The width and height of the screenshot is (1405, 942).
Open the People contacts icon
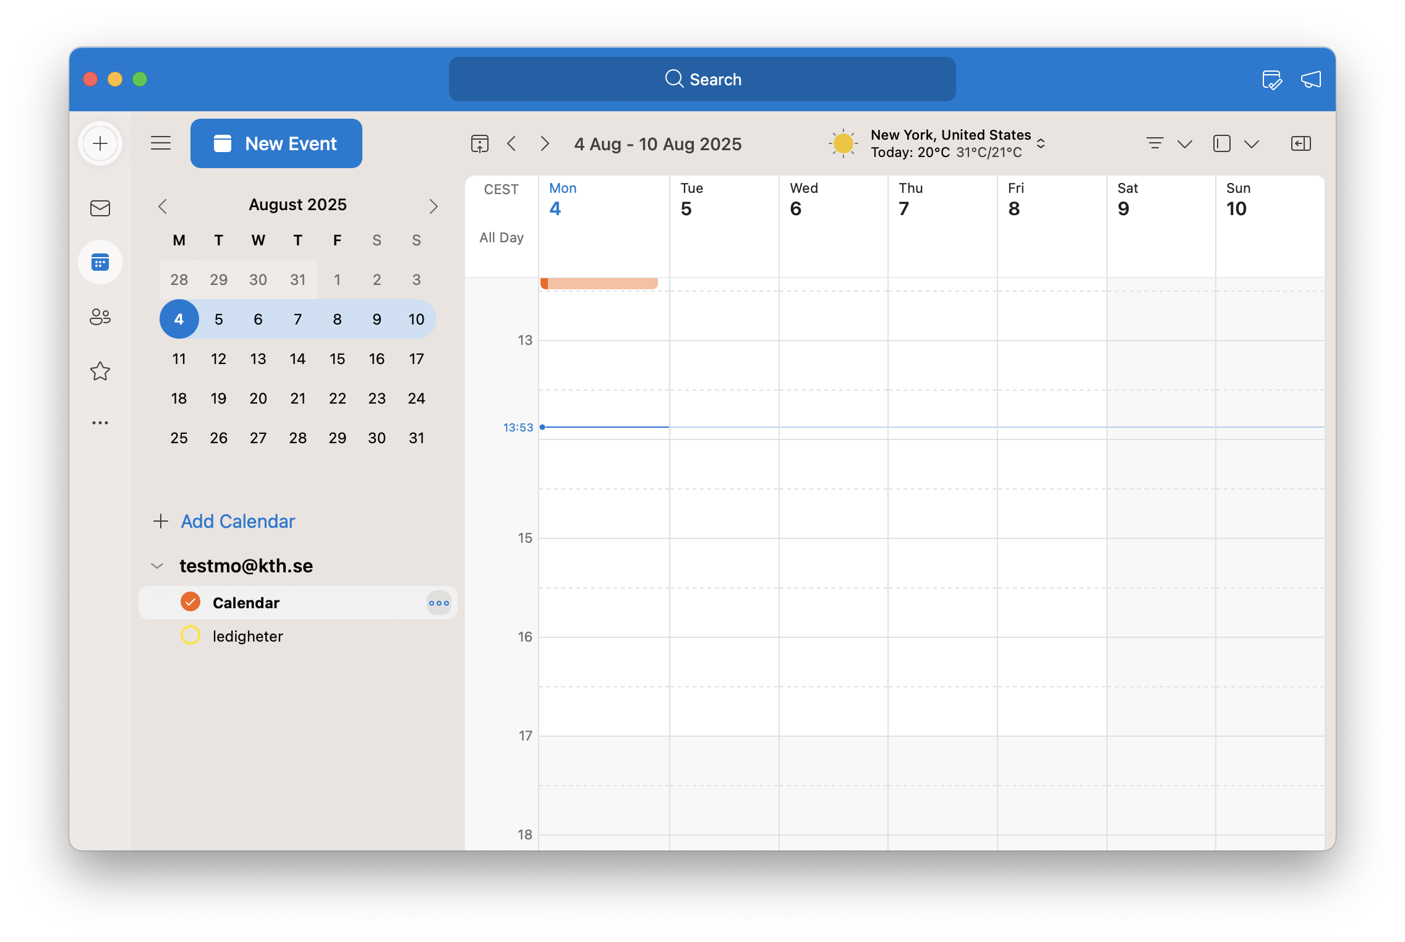tap(100, 317)
